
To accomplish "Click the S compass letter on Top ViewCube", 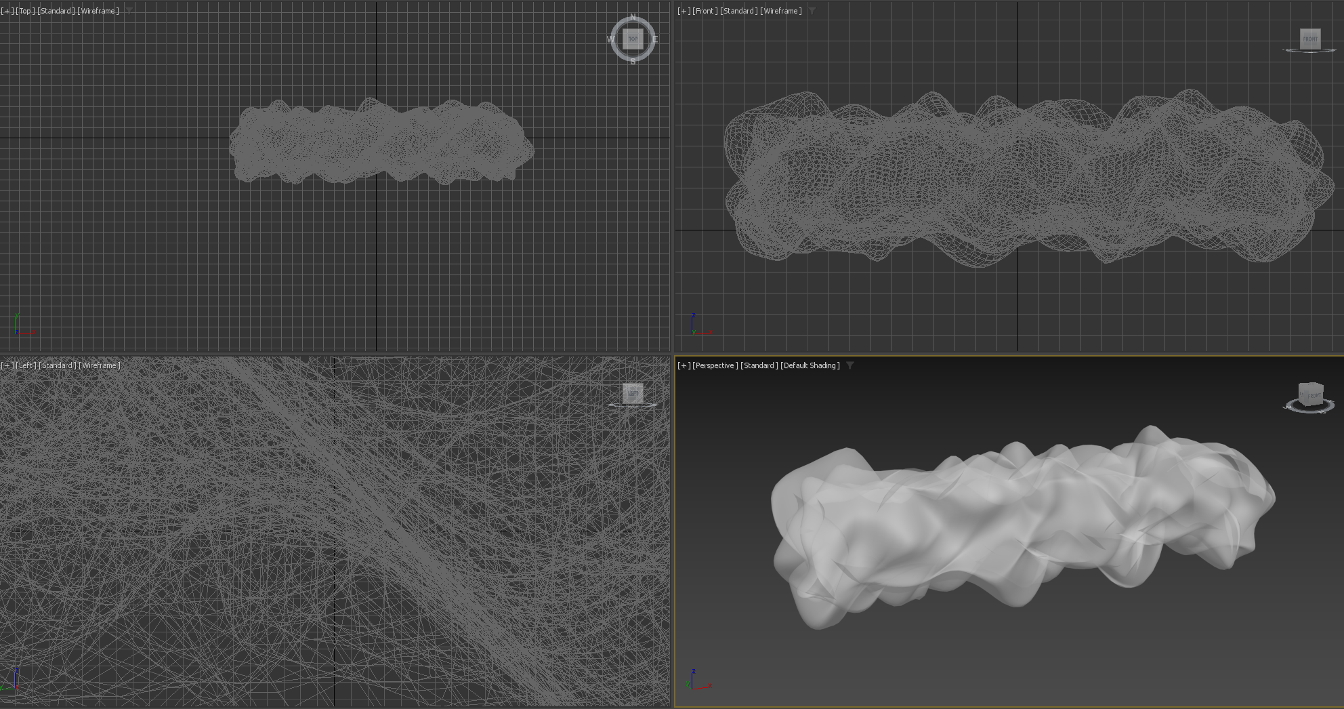I will (633, 61).
